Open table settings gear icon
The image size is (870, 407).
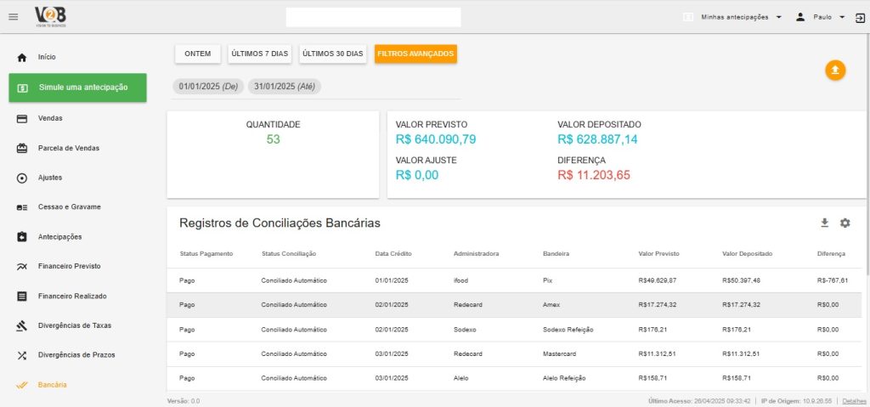tap(845, 223)
